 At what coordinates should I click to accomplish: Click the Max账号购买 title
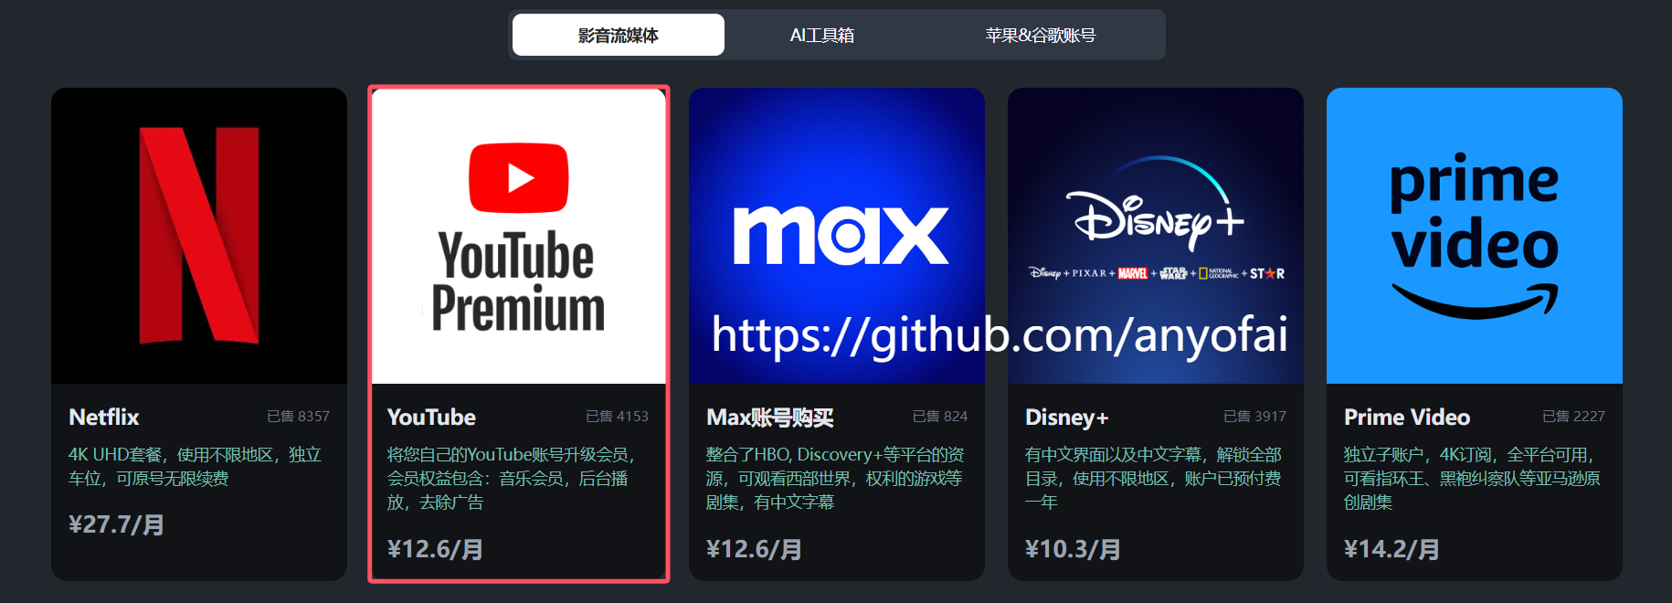[770, 418]
